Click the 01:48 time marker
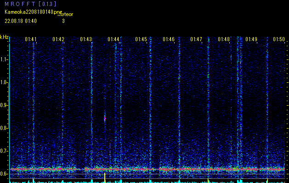289x183 pixels. (224, 39)
